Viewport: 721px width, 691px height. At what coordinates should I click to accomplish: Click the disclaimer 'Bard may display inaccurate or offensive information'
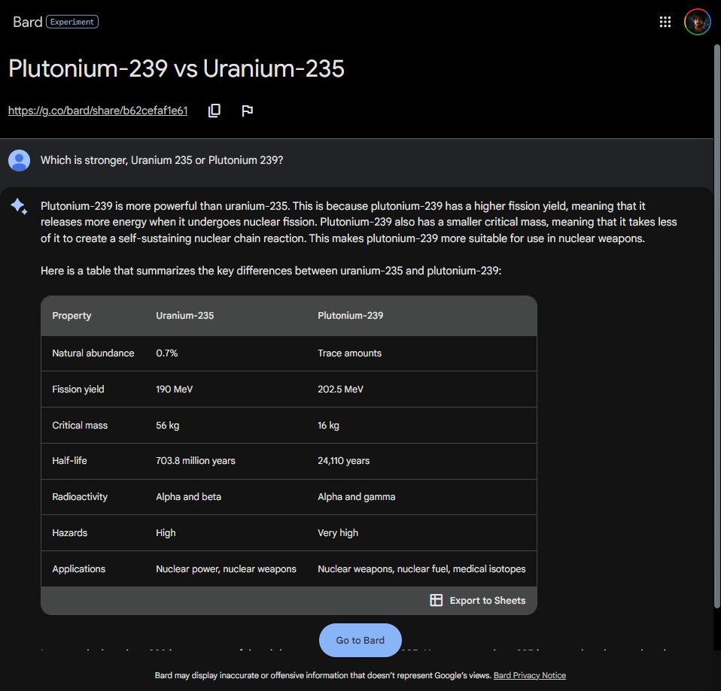(x=323, y=675)
